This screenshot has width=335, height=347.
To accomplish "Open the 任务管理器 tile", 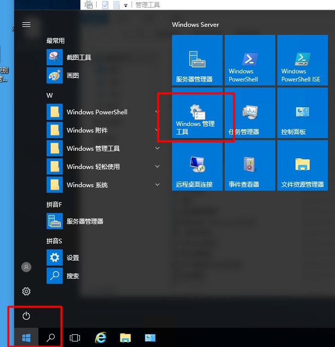I will click(x=250, y=113).
